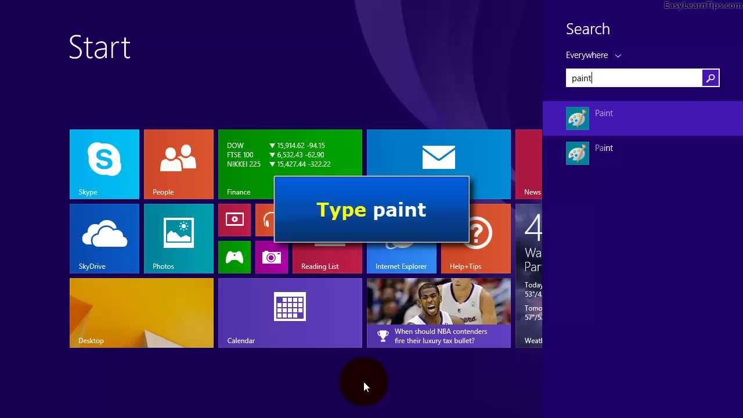Click the FTSE 100 stock row
The image size is (743, 418).
[276, 155]
